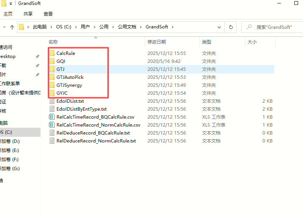303x216 pixels.
Task: Expand the chevron after 用户 in path
Action: [x=94, y=27]
